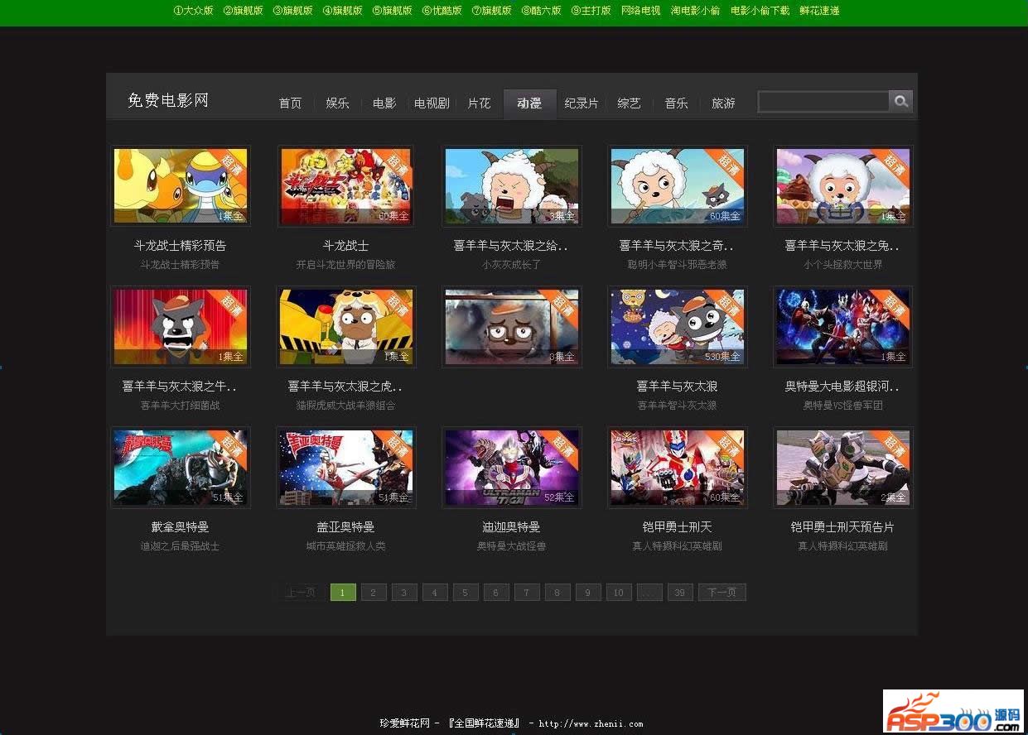Jump to last page 39
1028x735 pixels.
680,593
